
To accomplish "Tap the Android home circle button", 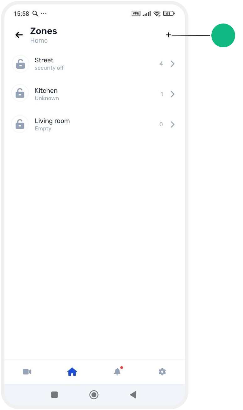I will (x=94, y=395).
